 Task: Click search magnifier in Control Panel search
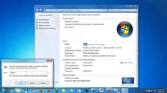point(136,10)
